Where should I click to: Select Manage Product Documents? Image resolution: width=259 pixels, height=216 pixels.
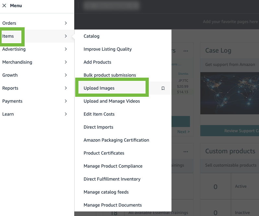(x=113, y=205)
